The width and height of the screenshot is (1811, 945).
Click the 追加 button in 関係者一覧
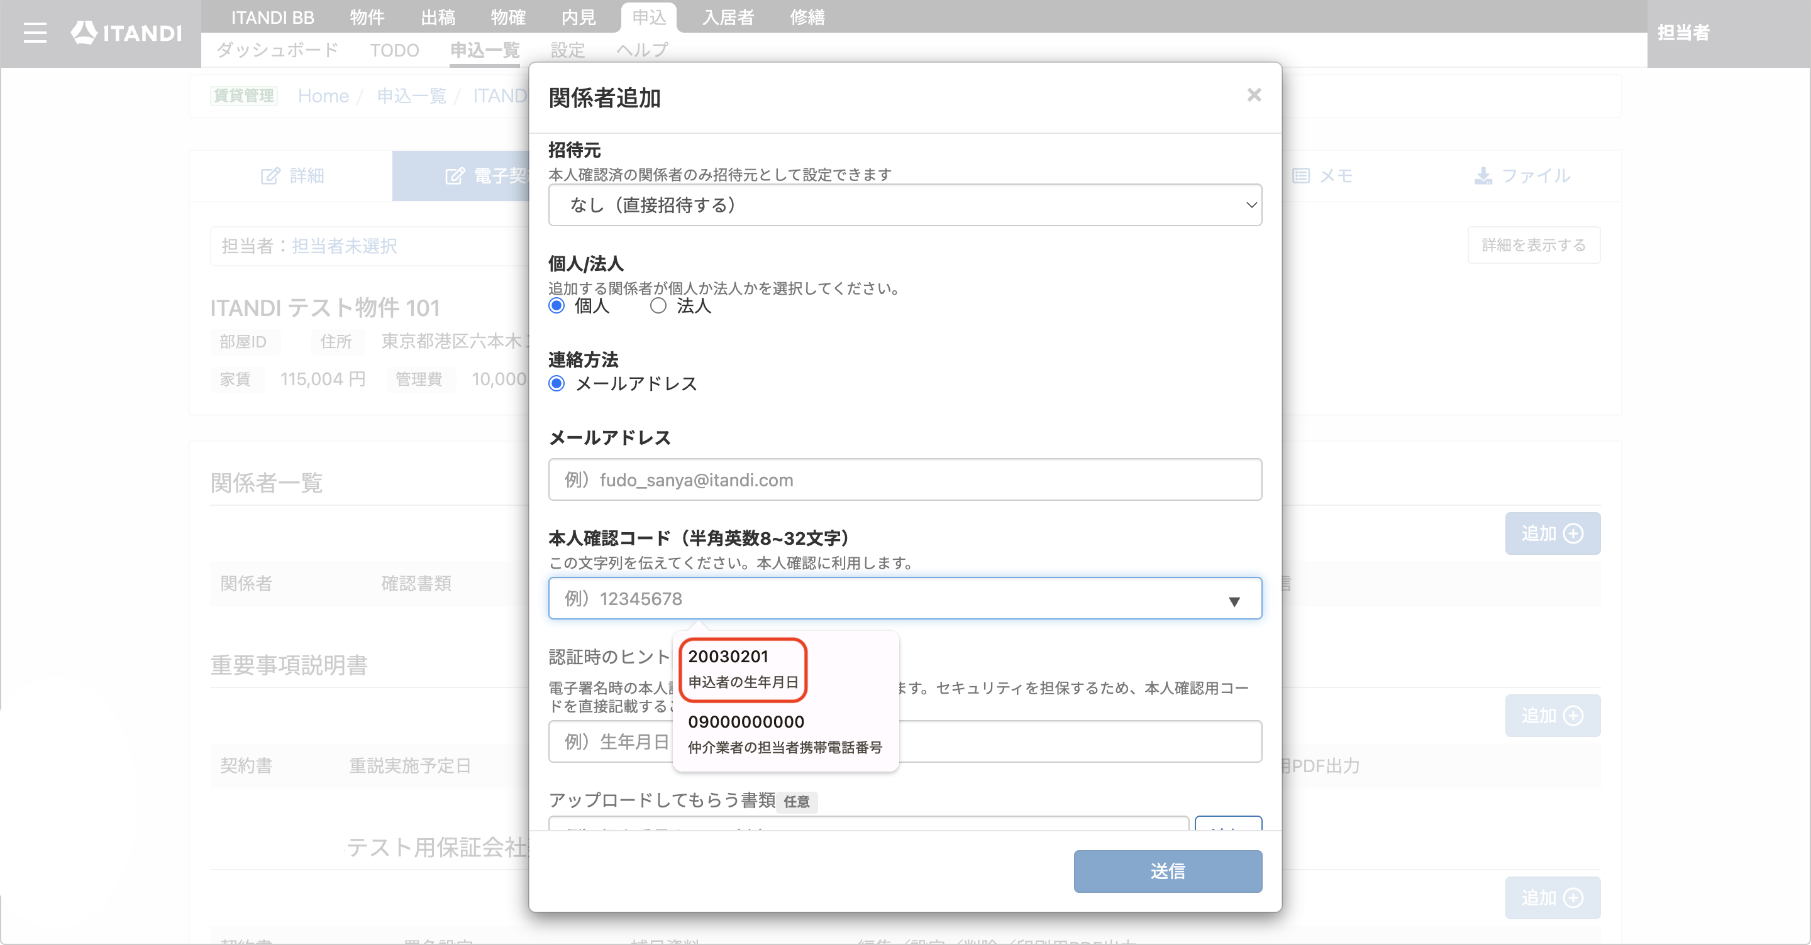(1553, 533)
